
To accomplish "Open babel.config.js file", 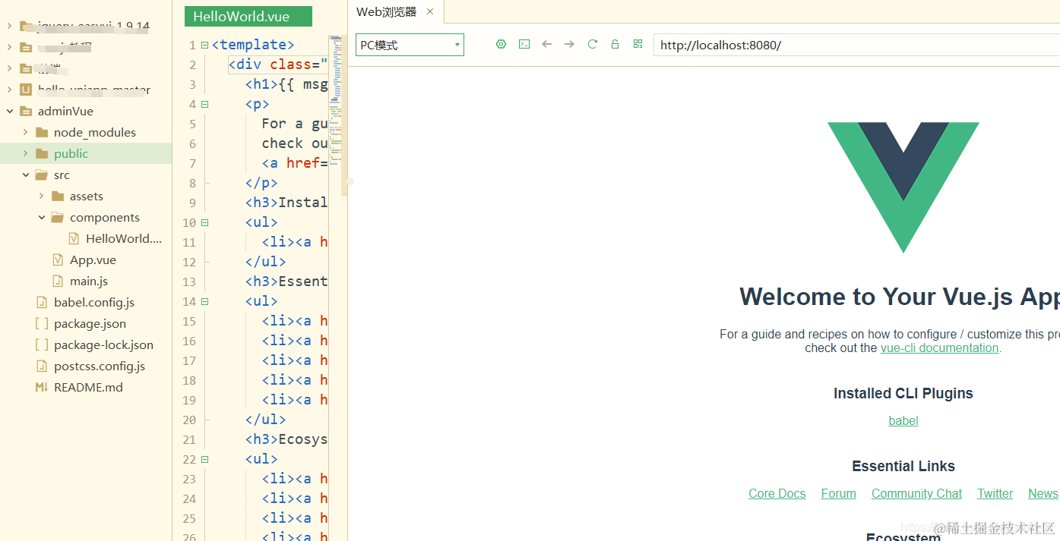I will pos(94,302).
